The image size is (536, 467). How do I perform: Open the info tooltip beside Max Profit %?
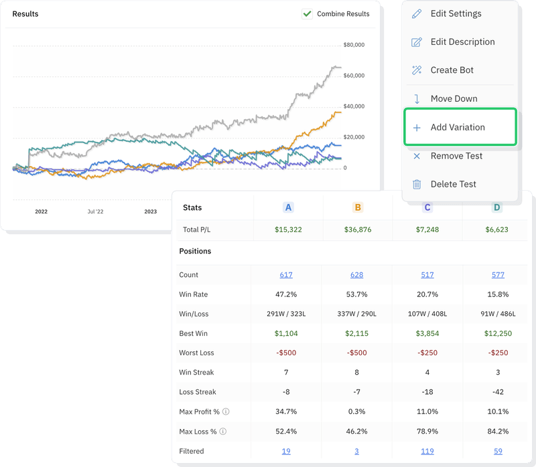(227, 412)
